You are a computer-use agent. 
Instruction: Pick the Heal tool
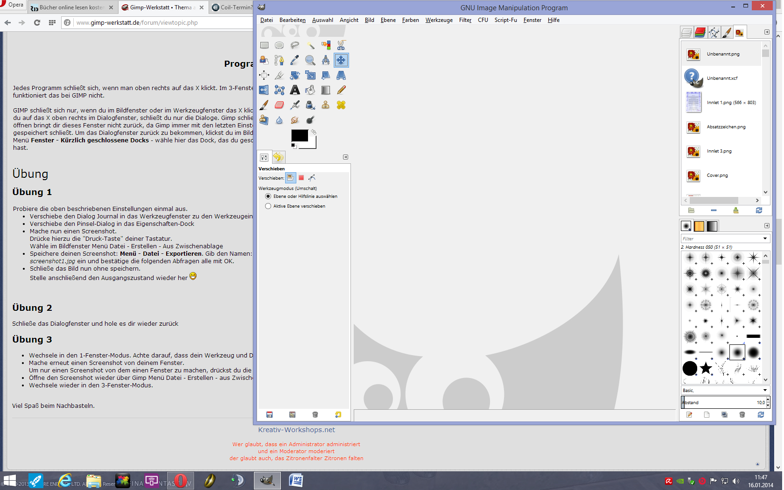341,105
